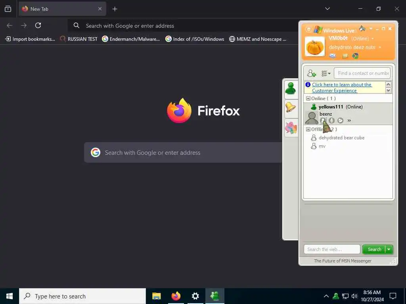Viewport: 406px width, 304px height.
Task: Focus the Find a contact or number field
Action: (x=362, y=73)
